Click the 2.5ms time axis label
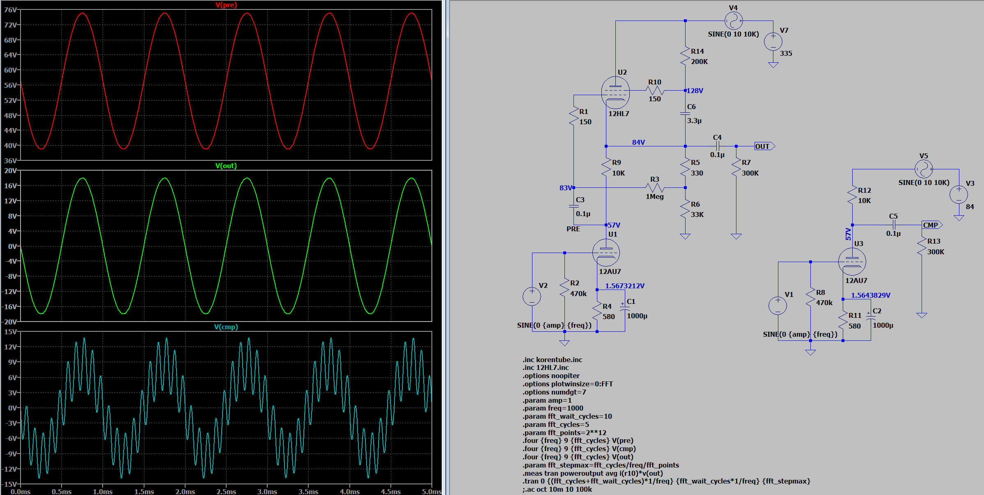 [226, 491]
